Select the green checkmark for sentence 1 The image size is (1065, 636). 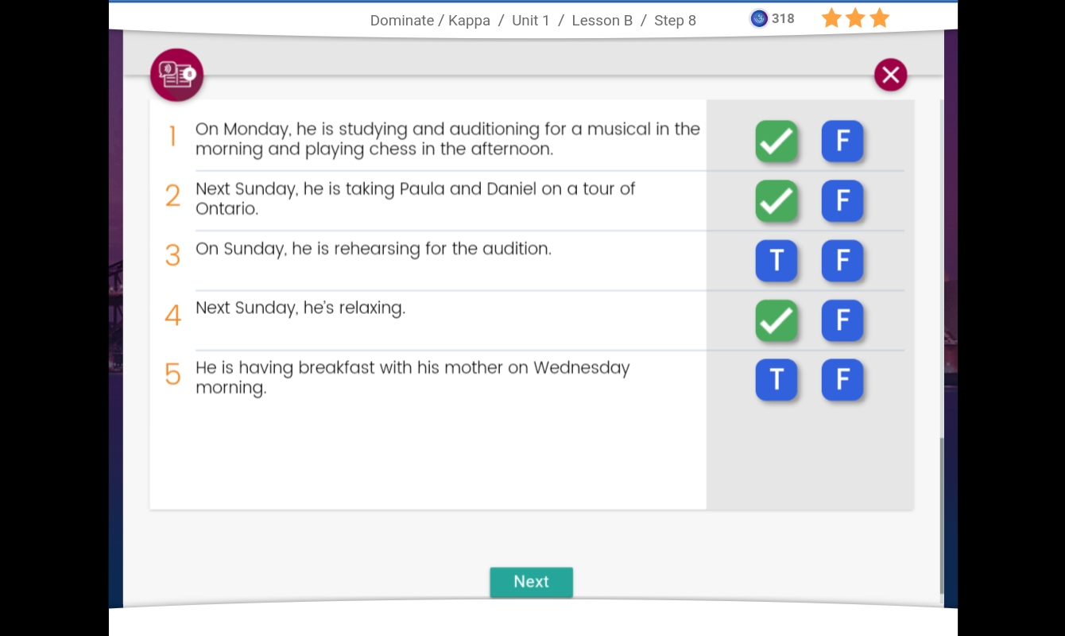pos(776,142)
